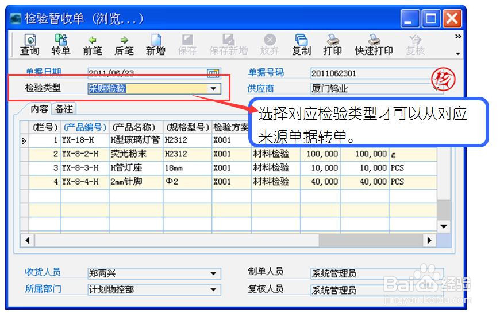Select cell YX-18-H in row 1
Viewport: 500px width, 317px height.
click(85, 140)
